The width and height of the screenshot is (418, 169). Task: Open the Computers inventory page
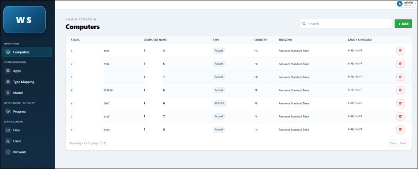coord(27,52)
